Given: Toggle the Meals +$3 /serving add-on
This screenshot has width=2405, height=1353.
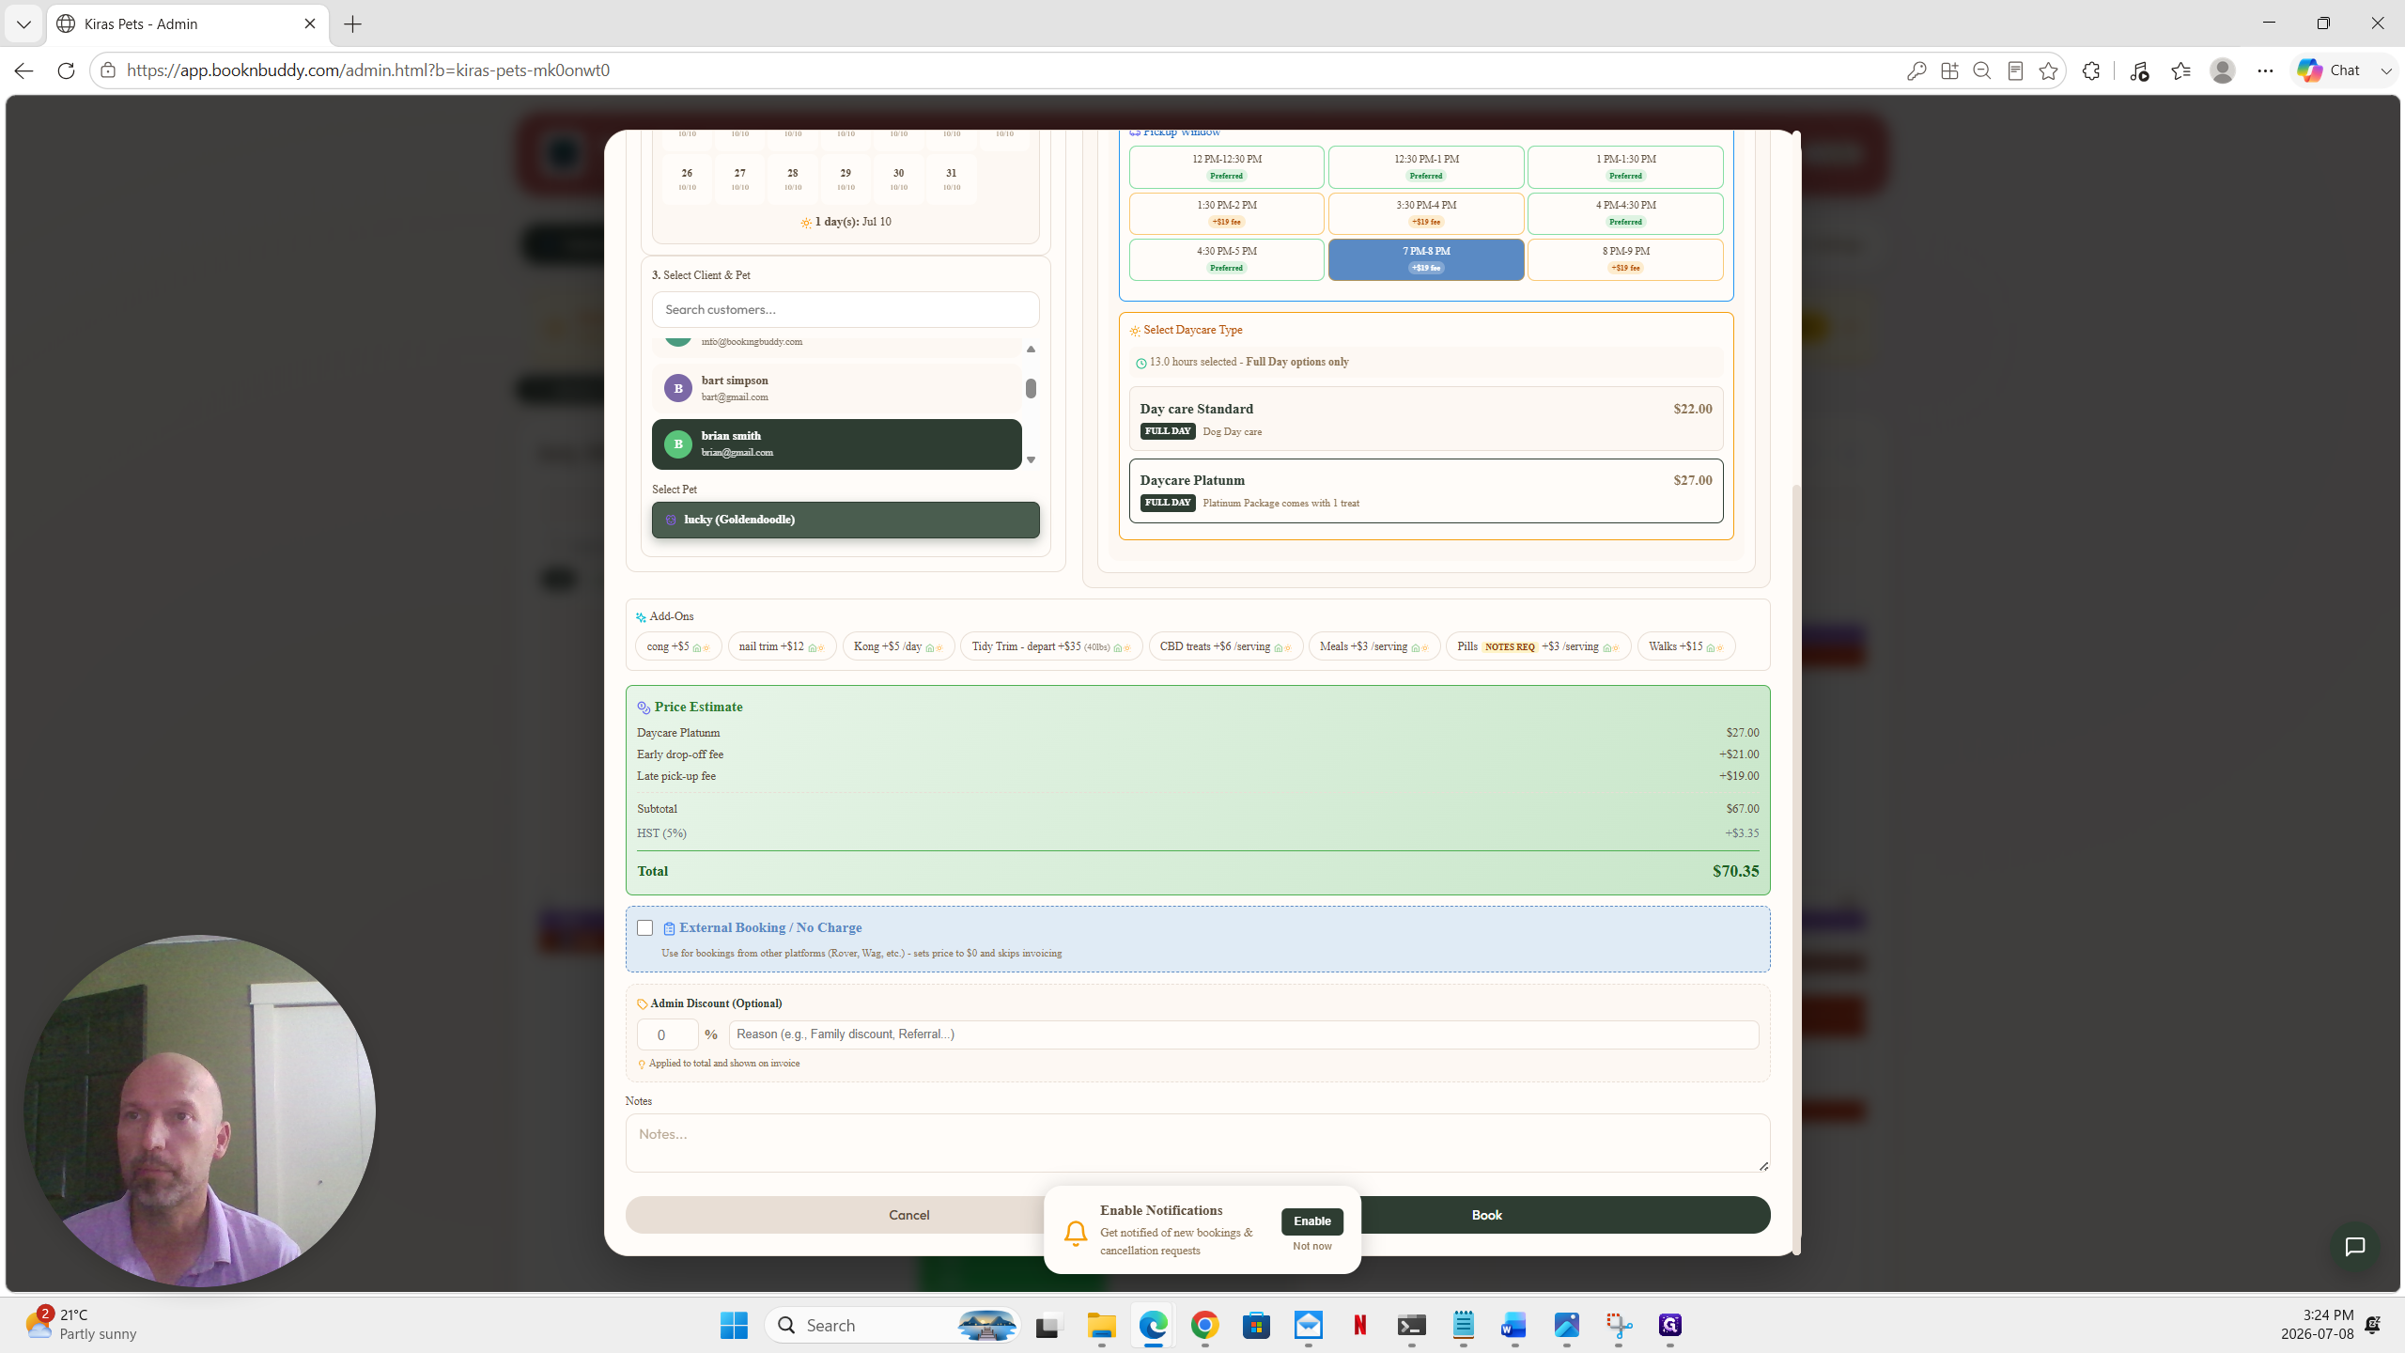Looking at the screenshot, I should [1373, 646].
